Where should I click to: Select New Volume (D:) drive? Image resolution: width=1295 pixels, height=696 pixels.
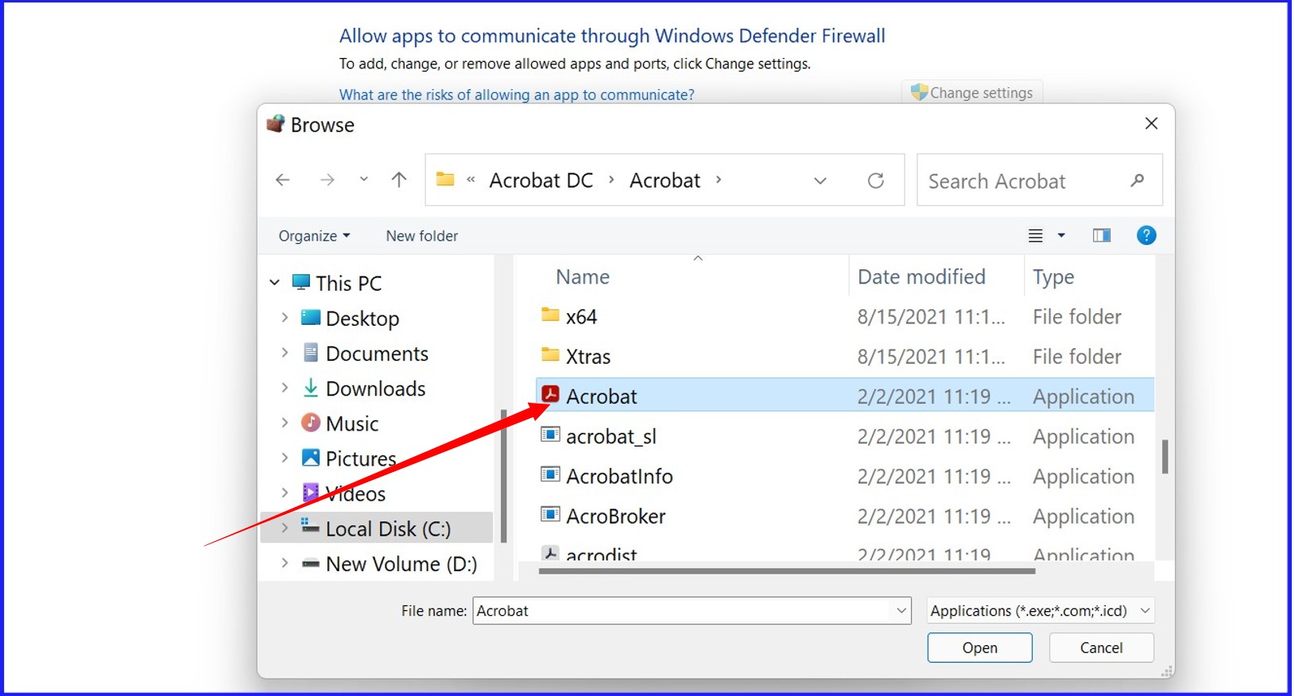pyautogui.click(x=401, y=564)
